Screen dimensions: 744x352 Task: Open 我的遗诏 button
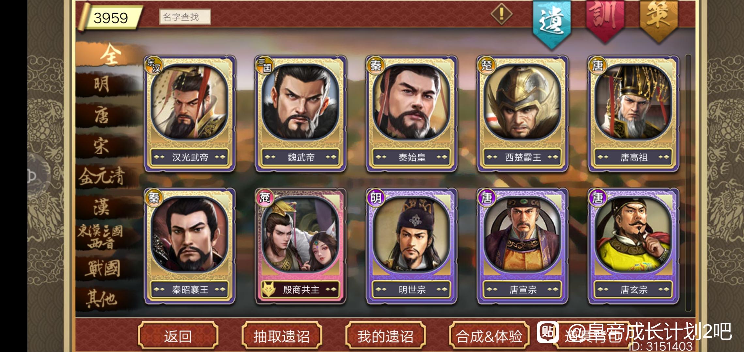385,336
